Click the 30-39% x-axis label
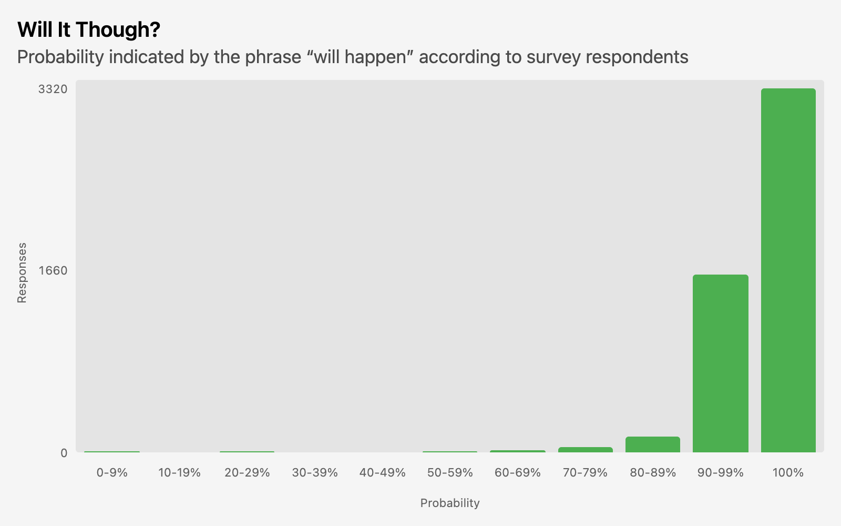The width and height of the screenshot is (841, 526). tap(314, 473)
